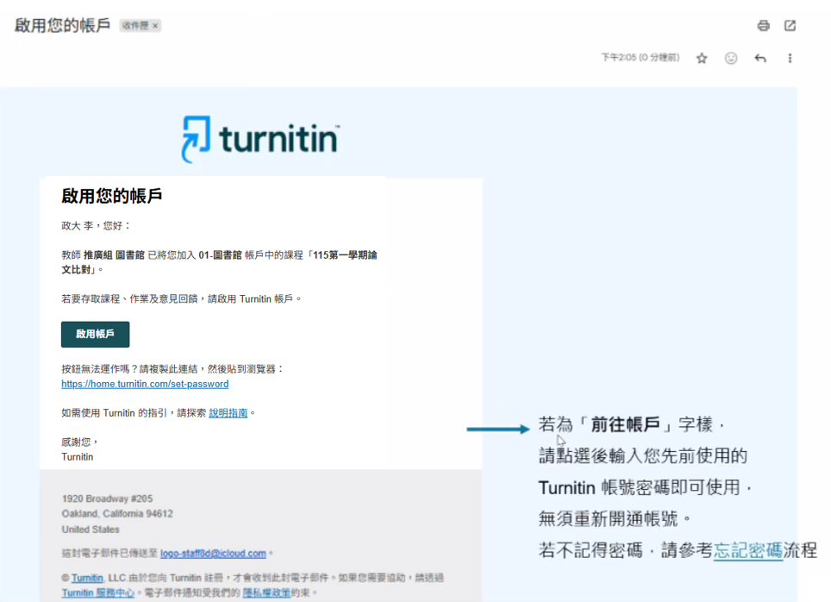This screenshot has width=831, height=602.
Task: Open the Turnitin LLC footer link
Action: pos(87,578)
